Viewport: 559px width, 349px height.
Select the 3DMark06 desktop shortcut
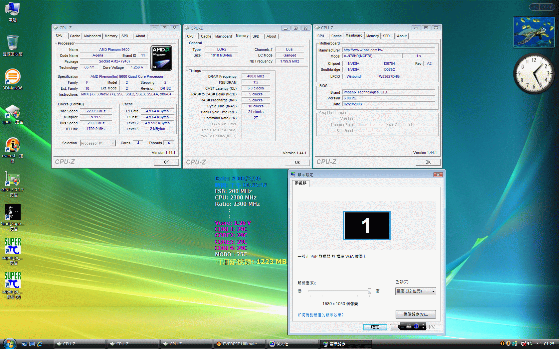[x=12, y=79]
